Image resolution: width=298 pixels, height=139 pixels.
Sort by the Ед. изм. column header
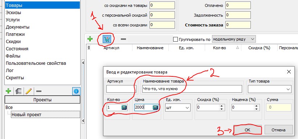pyautogui.click(x=187, y=48)
